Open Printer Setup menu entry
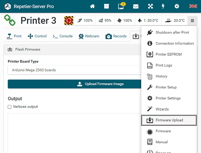The height and width of the screenshot is (153, 201). [169, 87]
